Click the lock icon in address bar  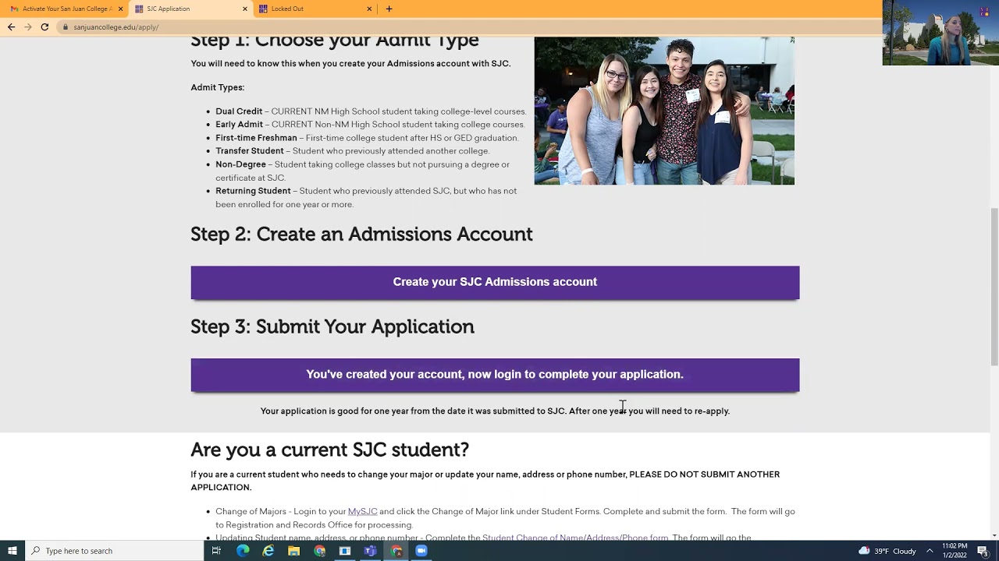66,27
